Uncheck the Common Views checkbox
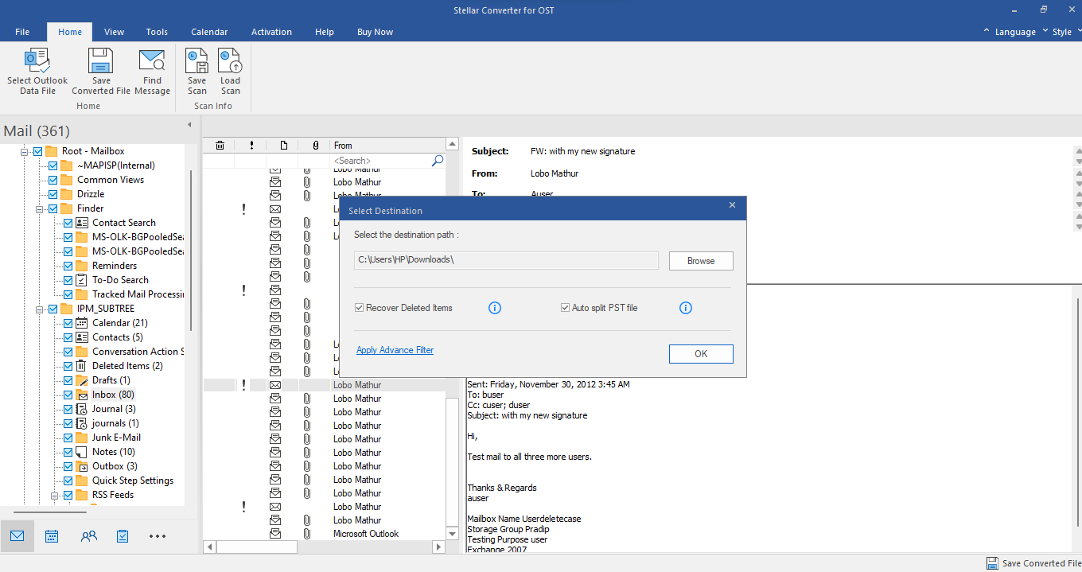The height and width of the screenshot is (572, 1082). pyautogui.click(x=53, y=180)
